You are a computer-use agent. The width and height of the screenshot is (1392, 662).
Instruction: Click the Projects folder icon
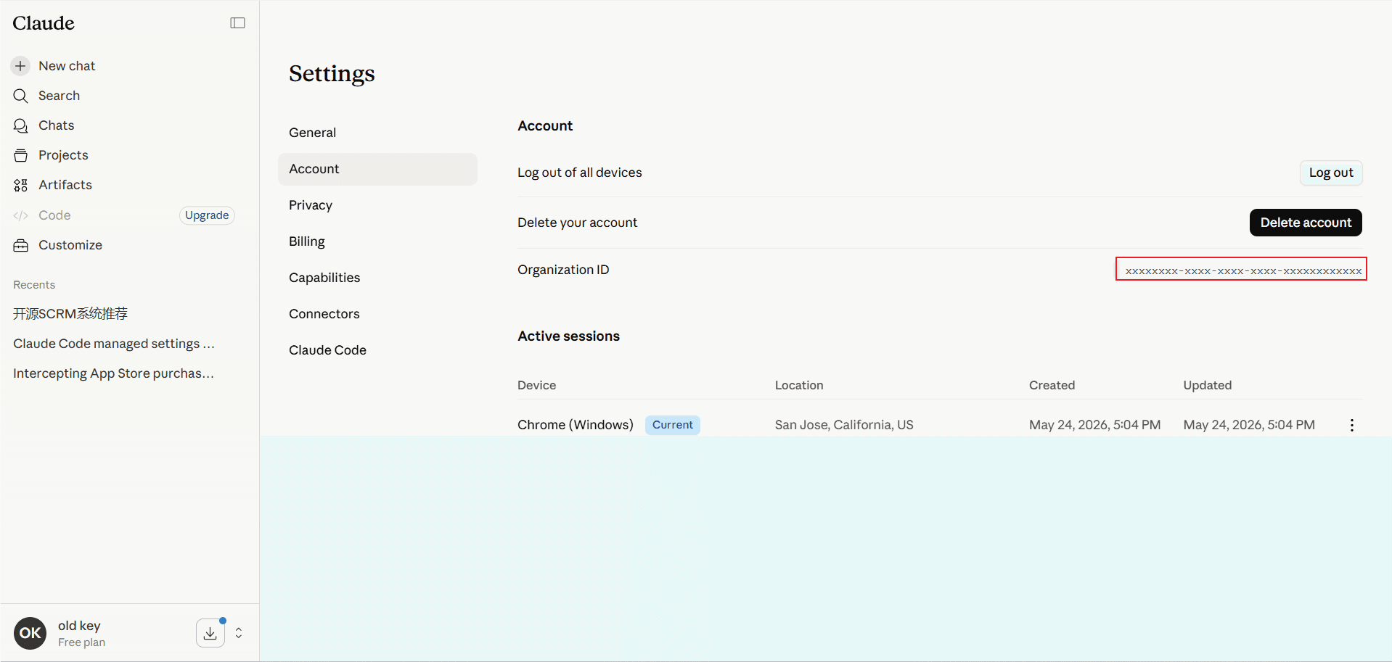(x=20, y=155)
